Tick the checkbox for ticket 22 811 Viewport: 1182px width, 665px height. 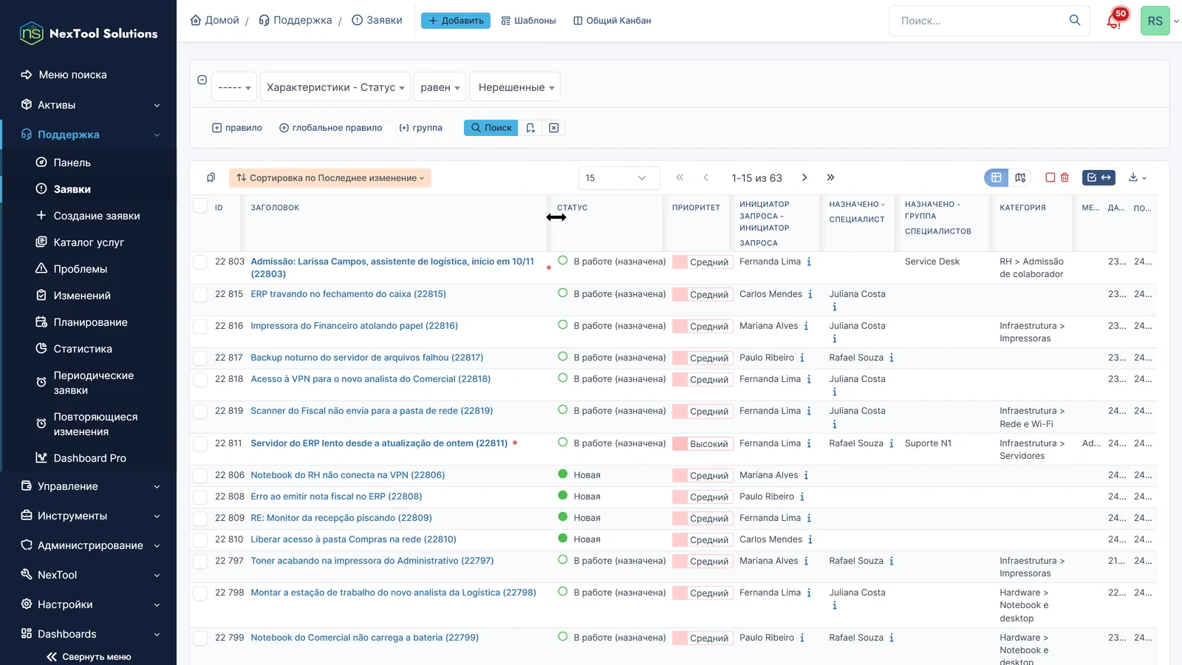pyautogui.click(x=200, y=443)
